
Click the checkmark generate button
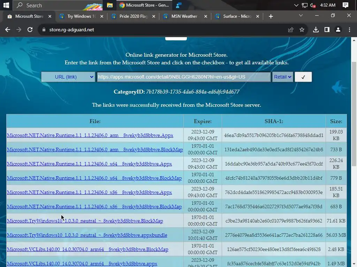point(303,77)
